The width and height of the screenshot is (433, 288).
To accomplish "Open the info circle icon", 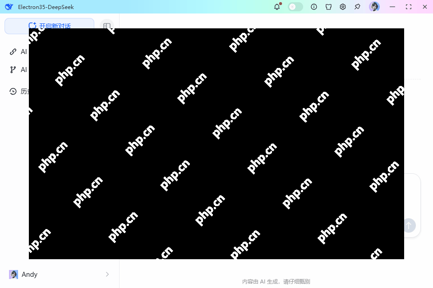I will (314, 7).
